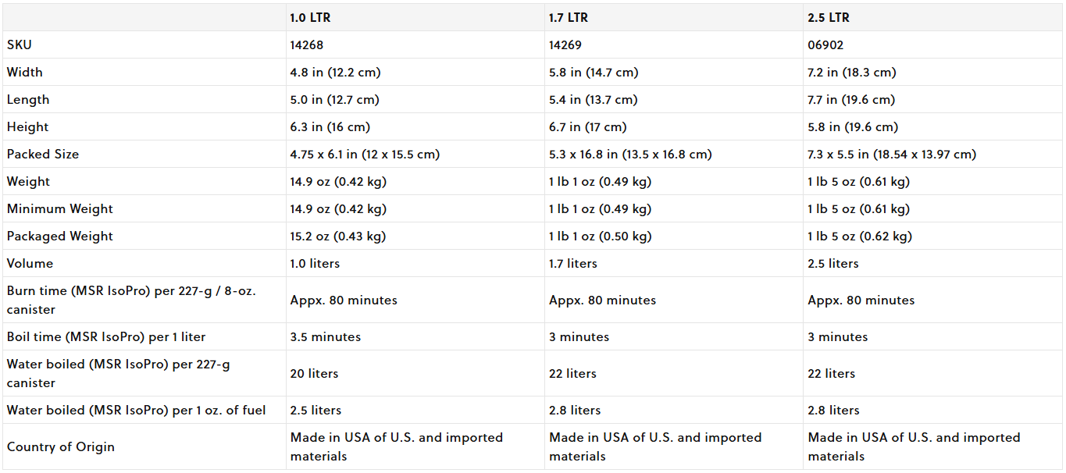1066x473 pixels.
Task: Select the Volume row label
Action: pos(30,263)
